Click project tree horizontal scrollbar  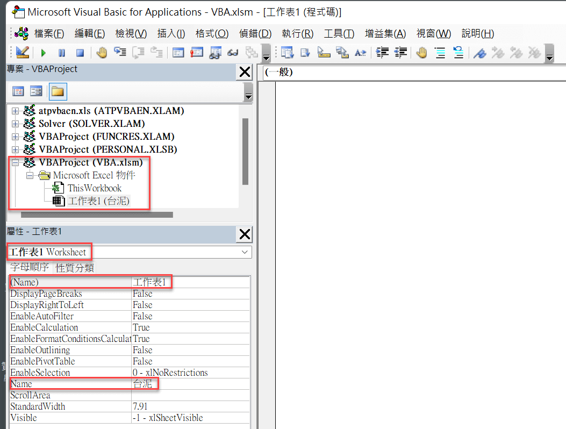point(97,215)
